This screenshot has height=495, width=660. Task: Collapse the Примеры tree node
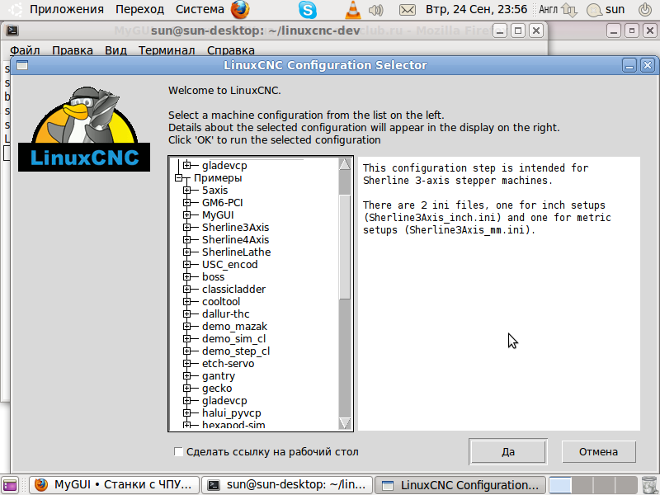point(178,178)
